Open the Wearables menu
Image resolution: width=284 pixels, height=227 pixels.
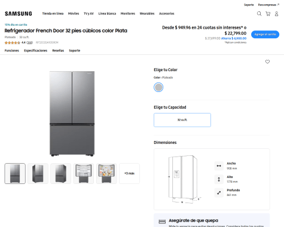(x=147, y=14)
